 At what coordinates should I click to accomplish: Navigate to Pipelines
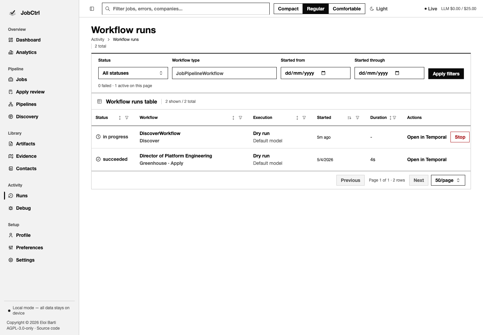40,104
